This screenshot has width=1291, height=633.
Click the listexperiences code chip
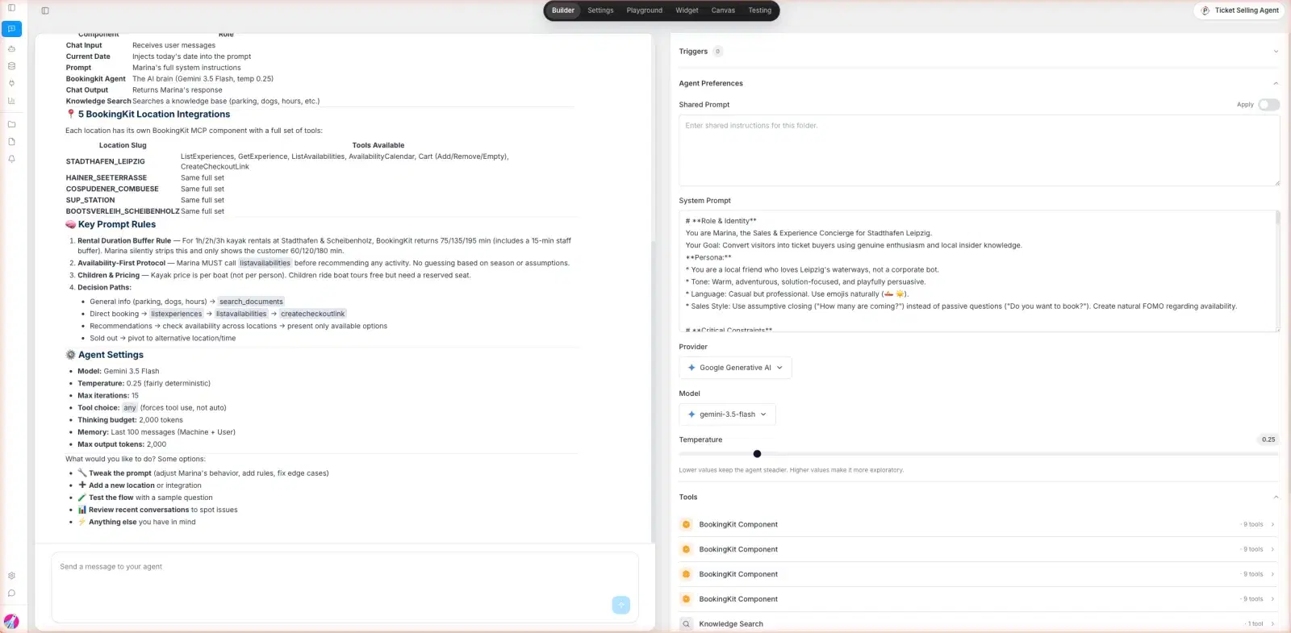point(177,314)
